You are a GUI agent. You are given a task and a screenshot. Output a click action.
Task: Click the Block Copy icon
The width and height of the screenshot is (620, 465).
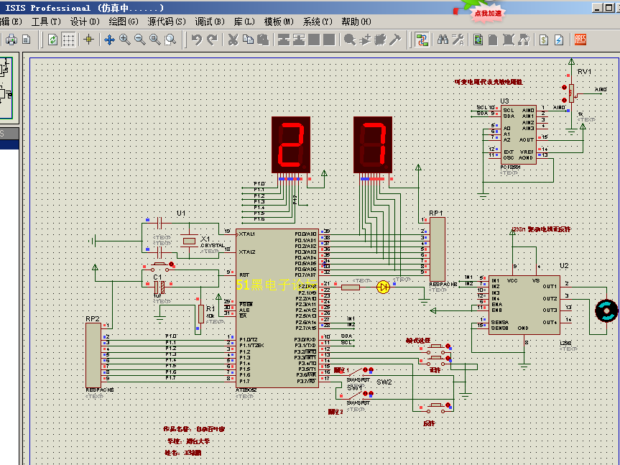[x=284, y=40]
